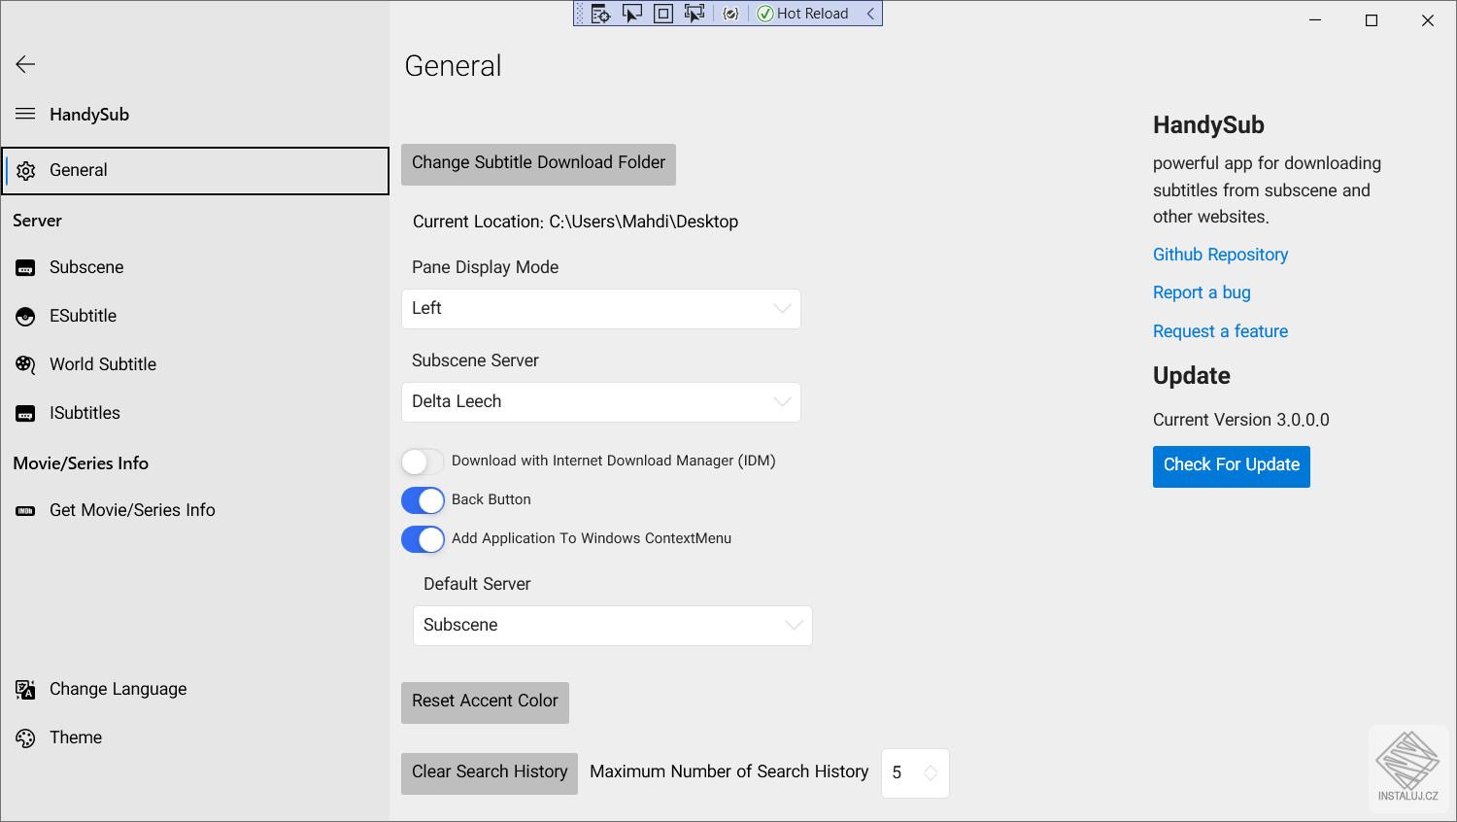The width and height of the screenshot is (1457, 822).
Task: Click the Hot Reload status indicator
Action: (803, 14)
